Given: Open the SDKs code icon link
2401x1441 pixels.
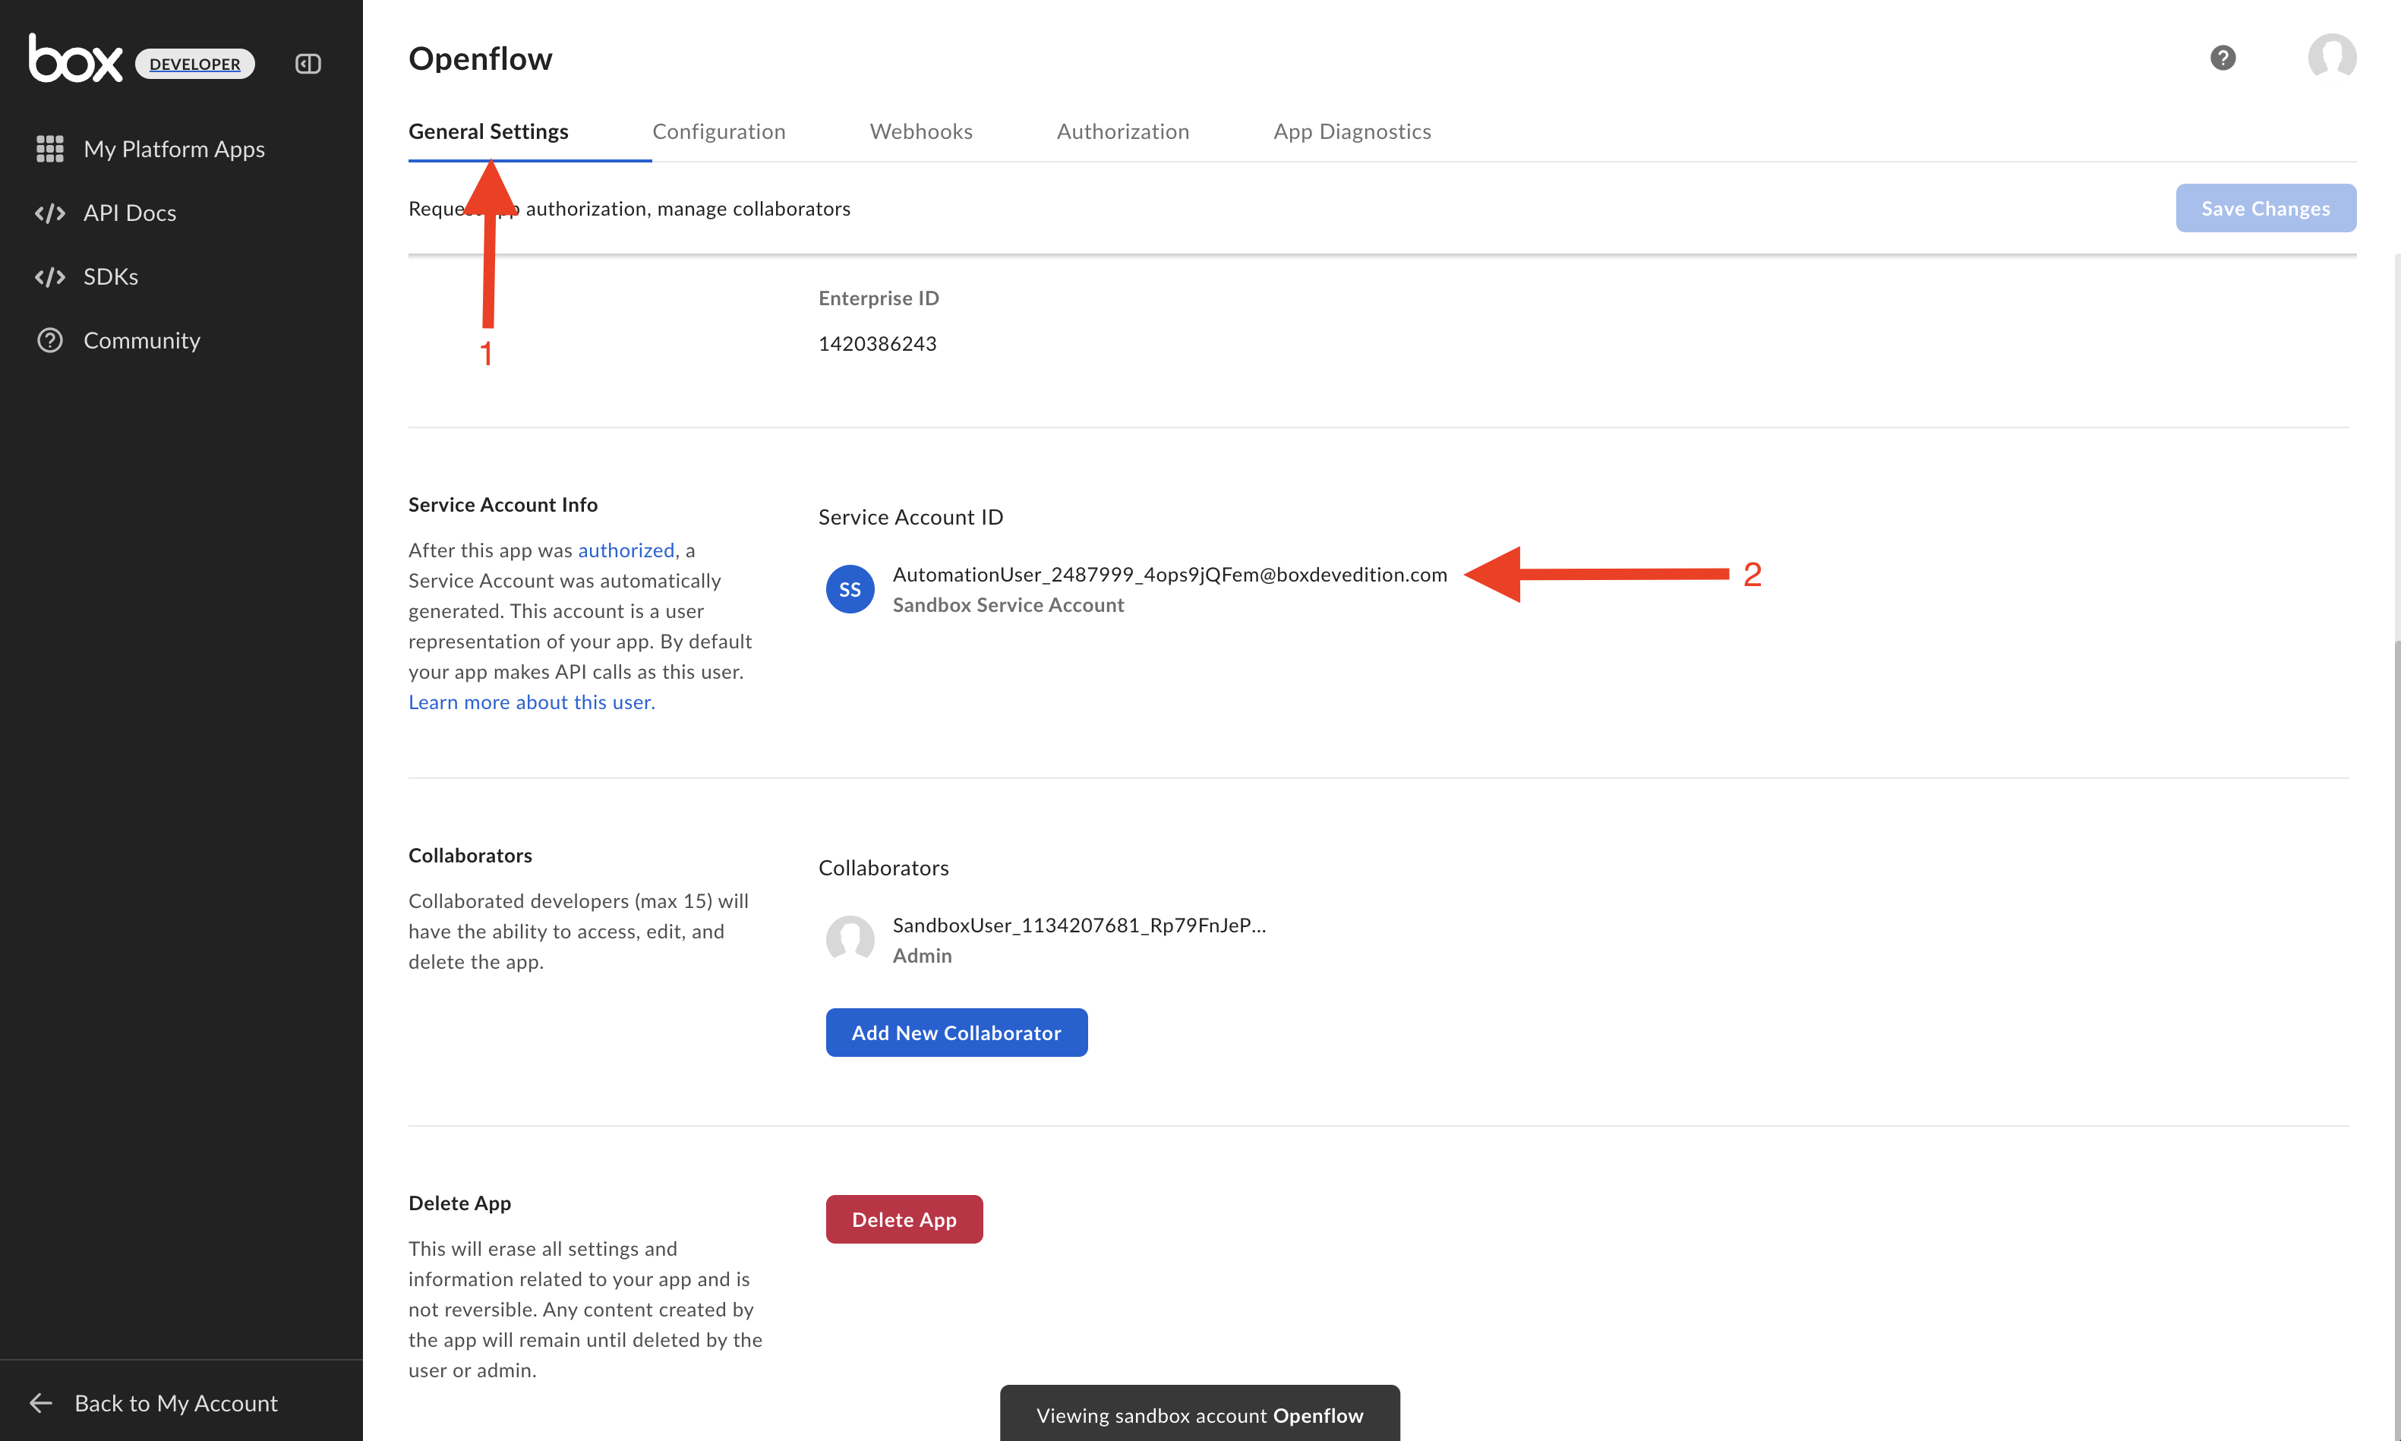Looking at the screenshot, I should [x=49, y=277].
